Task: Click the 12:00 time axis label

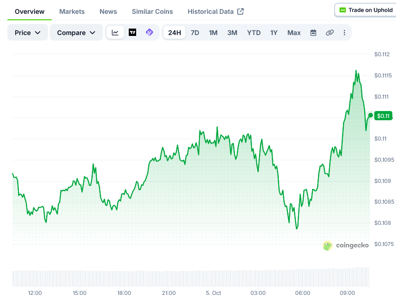Action: pyautogui.click(x=35, y=293)
